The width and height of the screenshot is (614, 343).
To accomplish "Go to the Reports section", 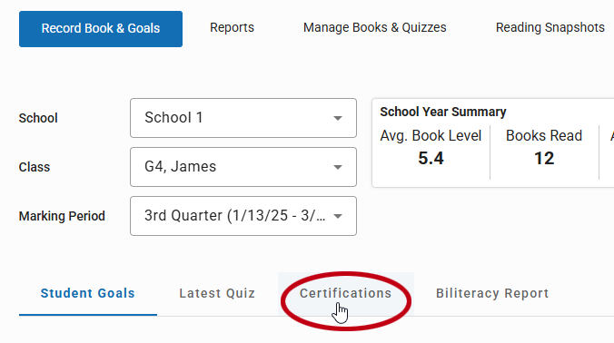I will coord(232,28).
